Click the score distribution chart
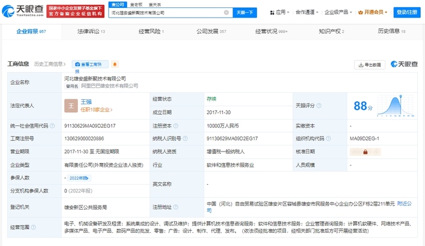The height and width of the screenshot is (246, 425). tap(396, 105)
